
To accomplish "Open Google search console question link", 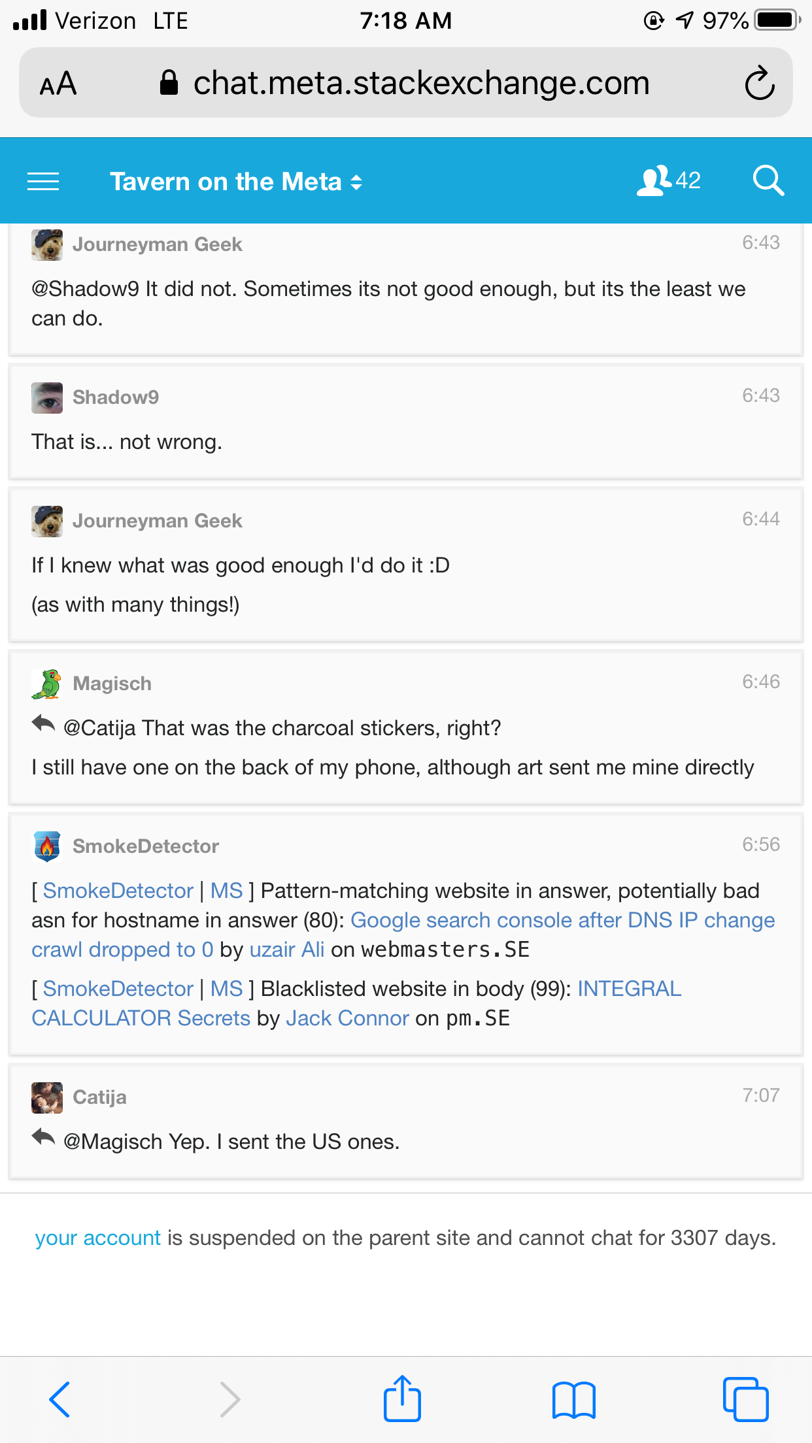I will point(562,920).
